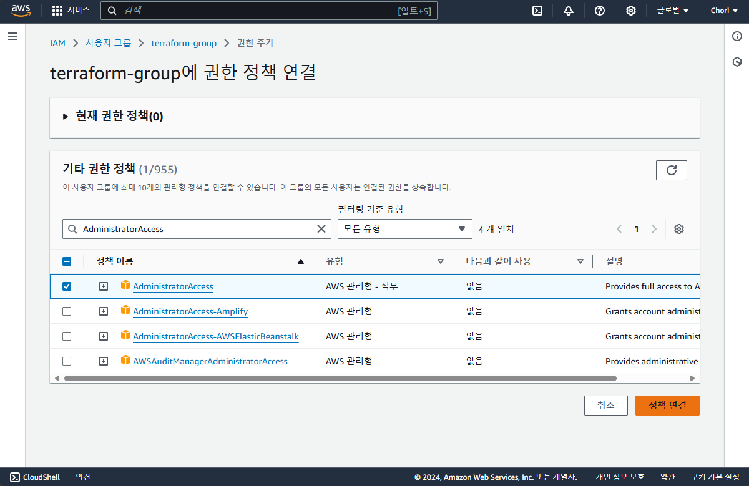
Task: Expand AdministratorAccess-AWSElasticBeanstalk policy details
Action: pyautogui.click(x=104, y=336)
